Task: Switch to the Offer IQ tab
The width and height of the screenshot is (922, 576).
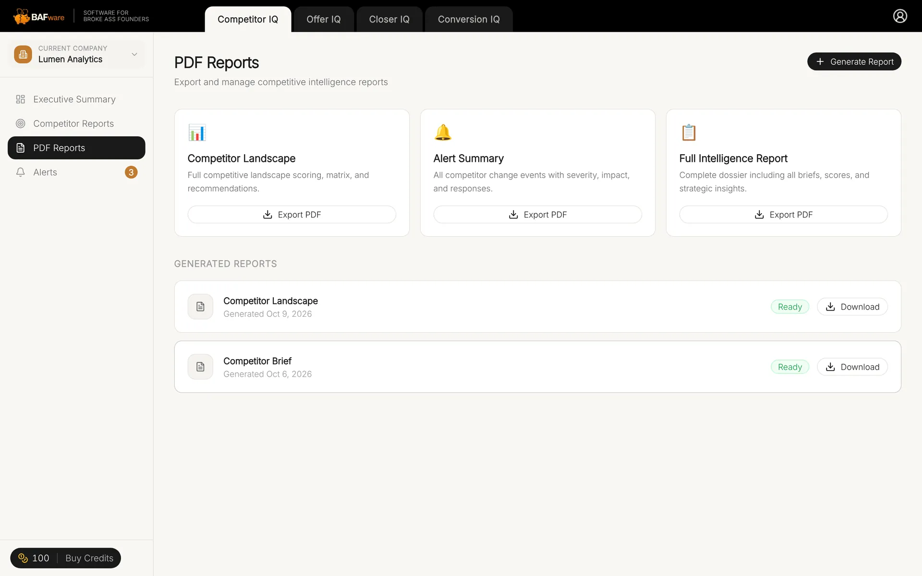Action: coord(324,19)
